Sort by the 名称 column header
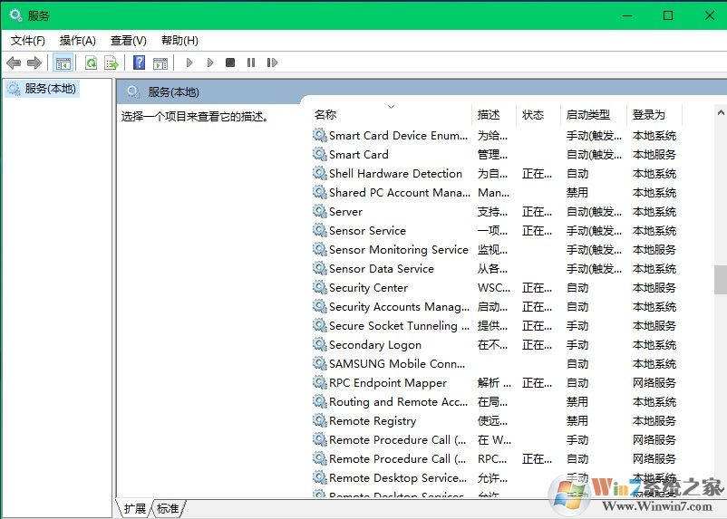Image resolution: width=727 pixels, height=519 pixels. coord(325,115)
